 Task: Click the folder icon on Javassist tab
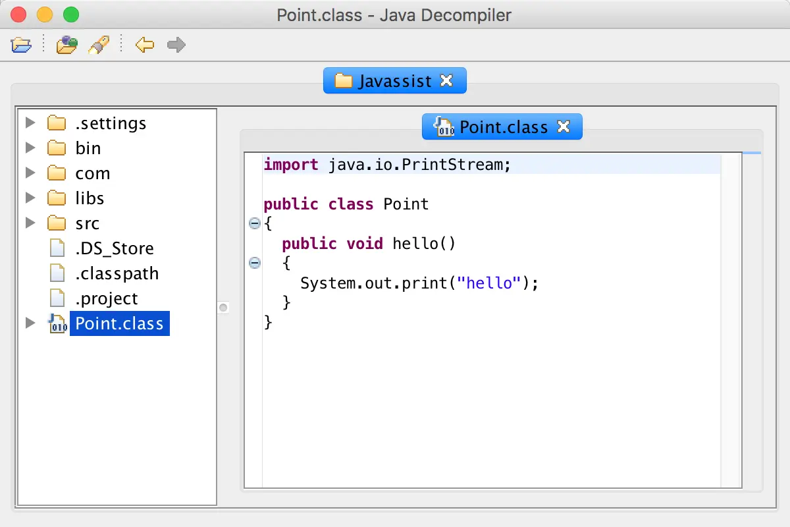point(344,80)
